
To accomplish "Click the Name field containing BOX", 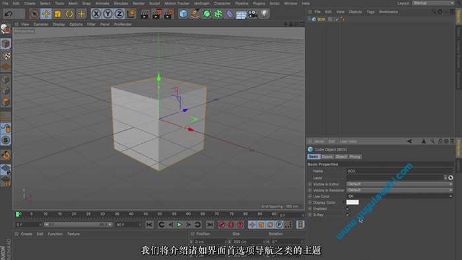I will [x=399, y=171].
